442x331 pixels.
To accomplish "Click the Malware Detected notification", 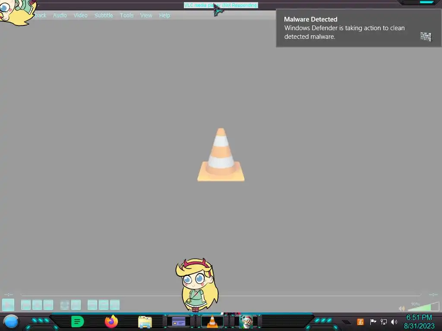I will pyautogui.click(x=358, y=28).
